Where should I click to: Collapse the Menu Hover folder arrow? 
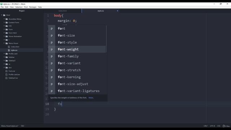click(4, 43)
